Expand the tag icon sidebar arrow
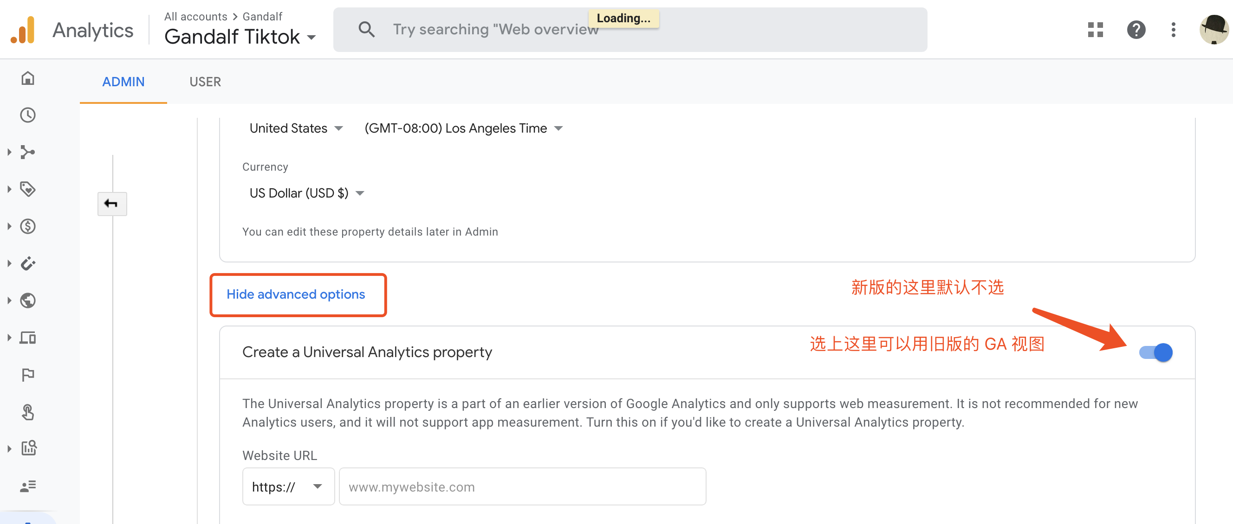This screenshot has height=524, width=1233. [9, 189]
